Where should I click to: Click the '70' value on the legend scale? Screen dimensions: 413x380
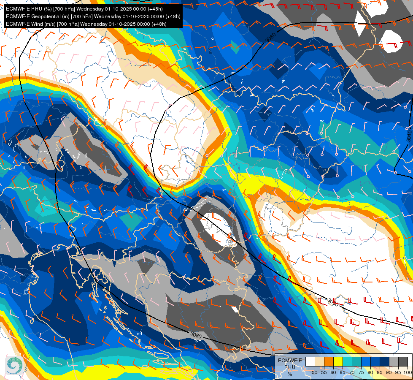352,373
